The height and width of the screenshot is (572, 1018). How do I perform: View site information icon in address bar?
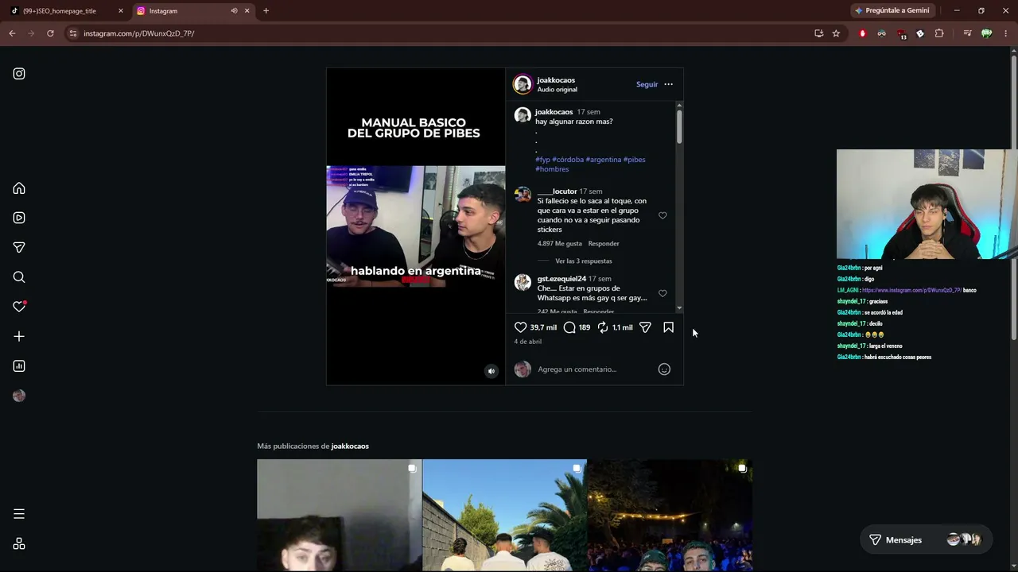coord(72,33)
